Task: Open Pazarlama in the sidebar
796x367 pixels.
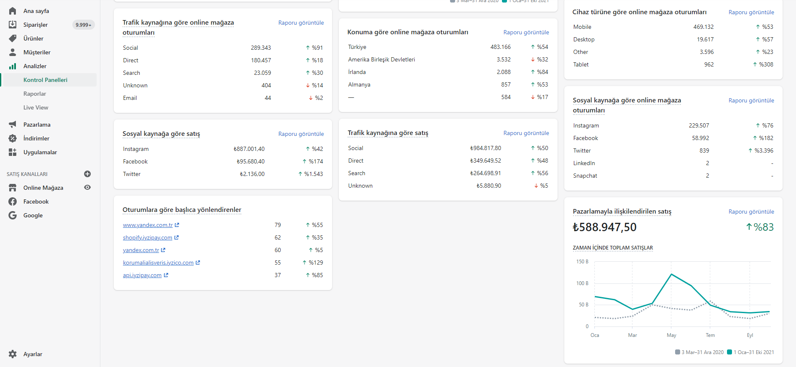Action: (x=37, y=125)
